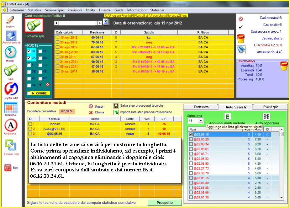This screenshot has height=208, width=290.
Task: Click the green E multi metodo icon
Action: pyautogui.click(x=227, y=117)
